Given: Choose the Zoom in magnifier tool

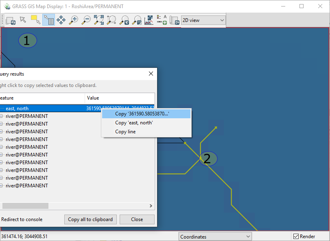Looking at the screenshot, I should click(74, 20).
